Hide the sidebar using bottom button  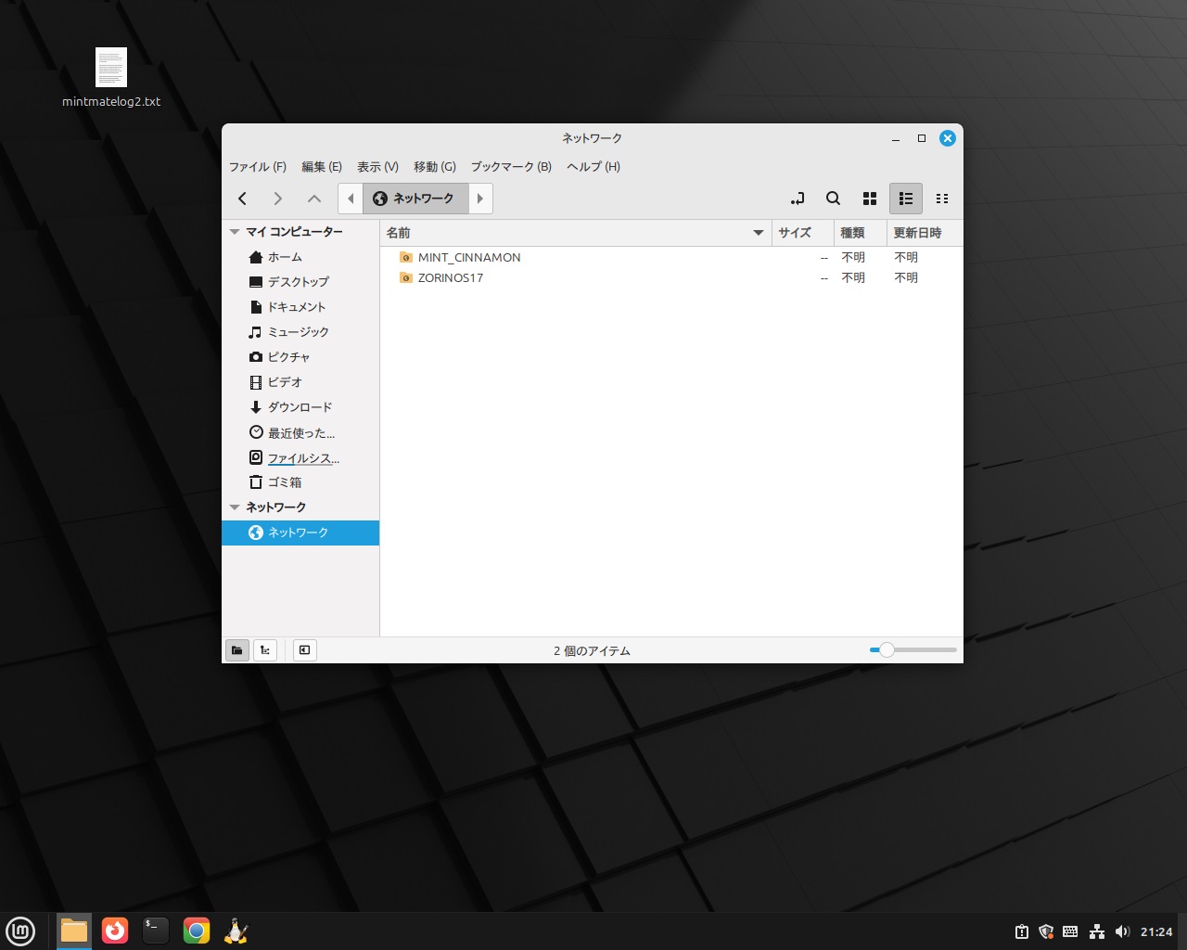[304, 650]
